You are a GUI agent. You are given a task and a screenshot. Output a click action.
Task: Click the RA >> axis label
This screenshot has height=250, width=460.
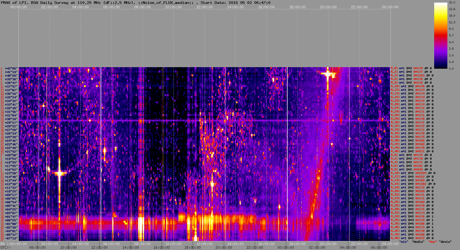click(x=5, y=244)
